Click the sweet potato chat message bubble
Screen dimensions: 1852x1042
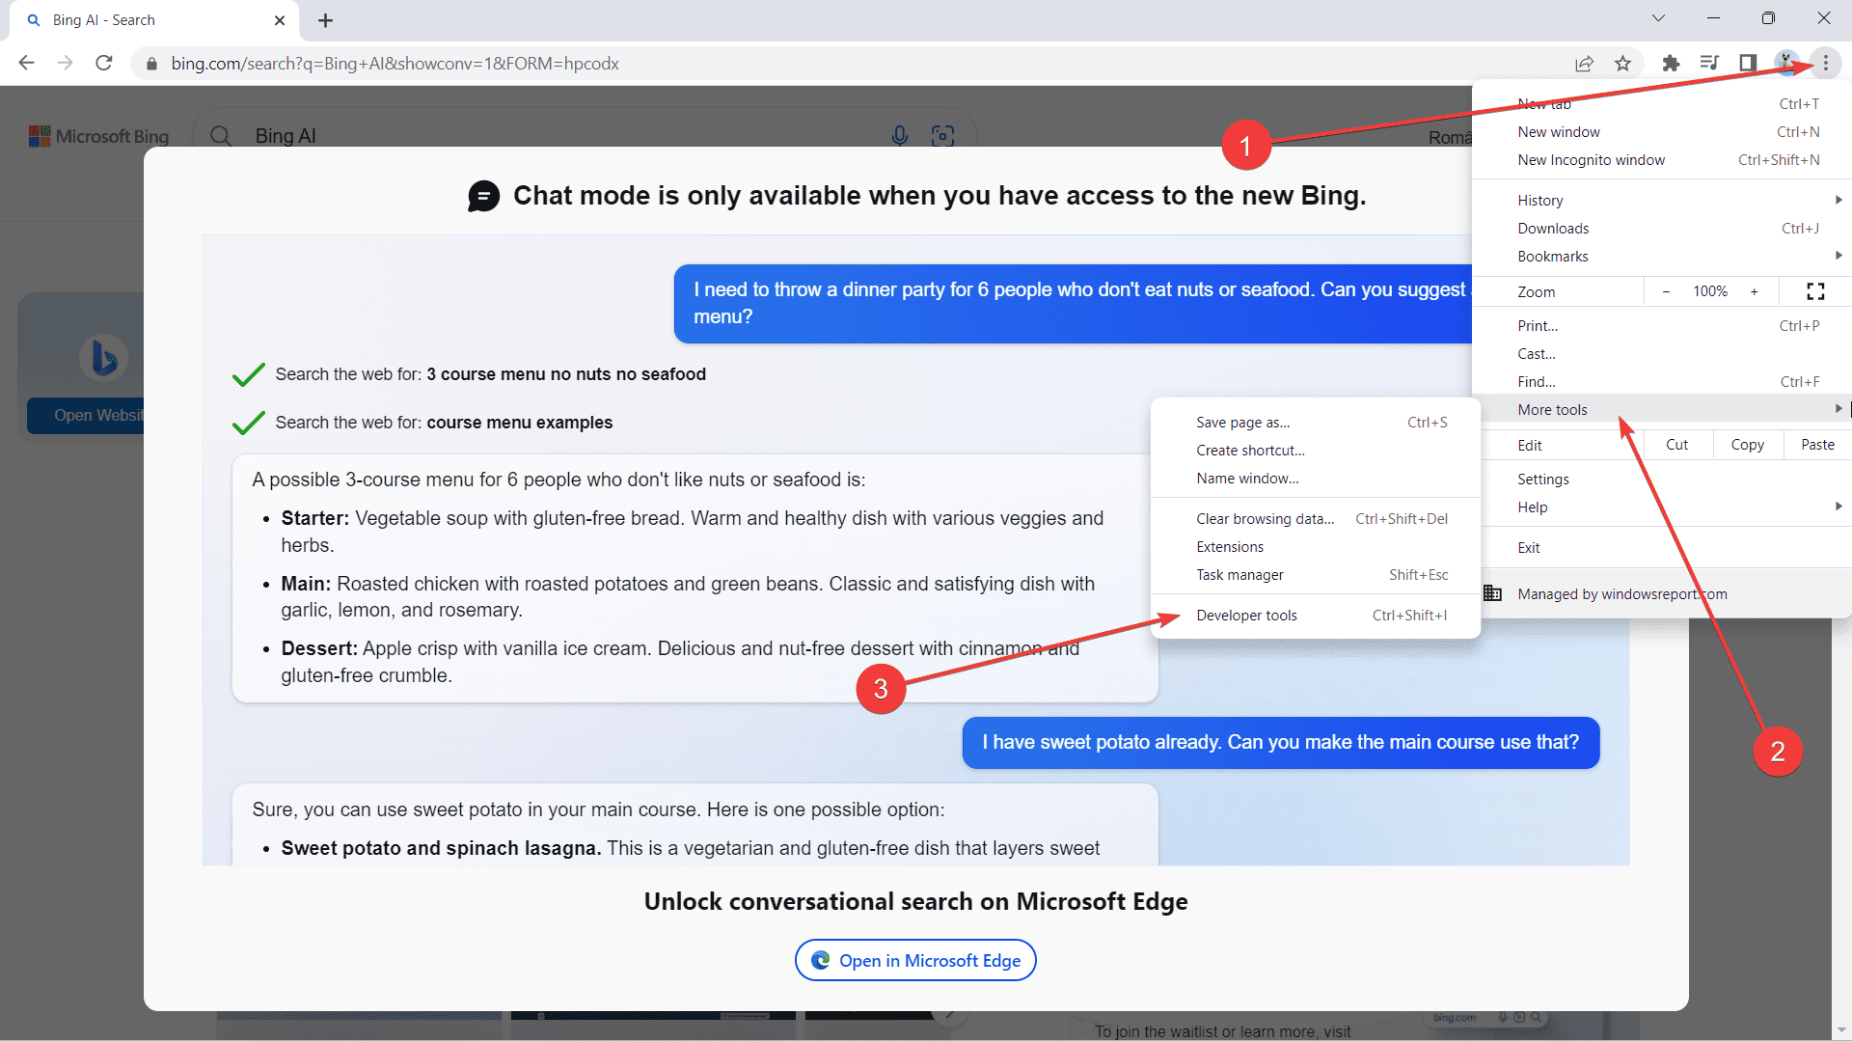tap(1281, 743)
